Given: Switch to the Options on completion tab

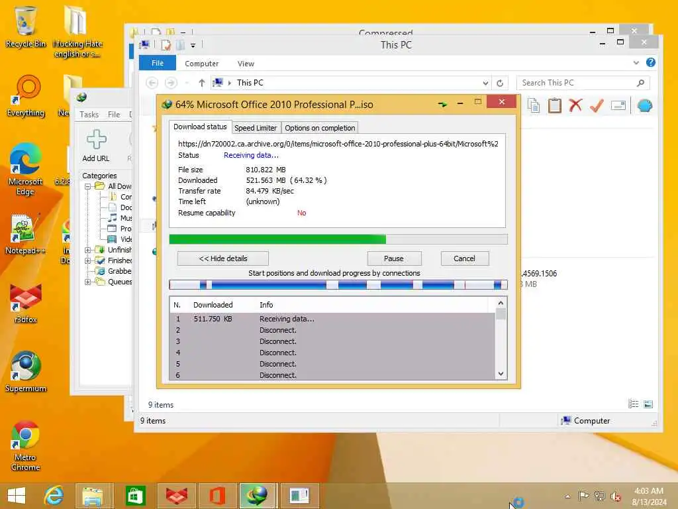Looking at the screenshot, I should pos(320,128).
